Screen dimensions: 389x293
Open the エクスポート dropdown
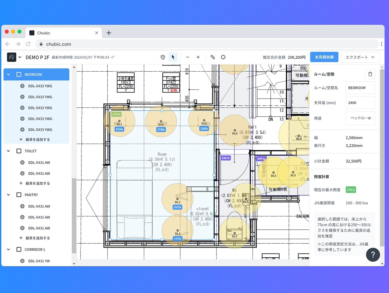tap(360, 57)
